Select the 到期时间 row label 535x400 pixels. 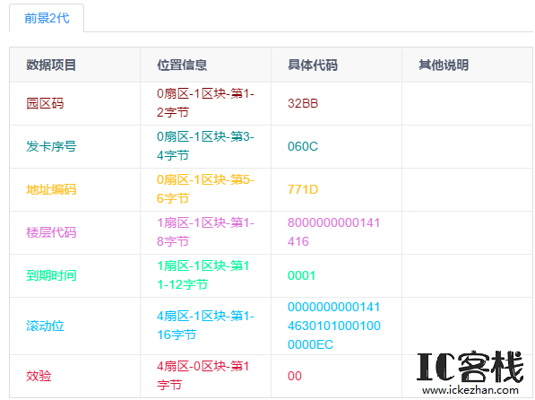tap(51, 275)
